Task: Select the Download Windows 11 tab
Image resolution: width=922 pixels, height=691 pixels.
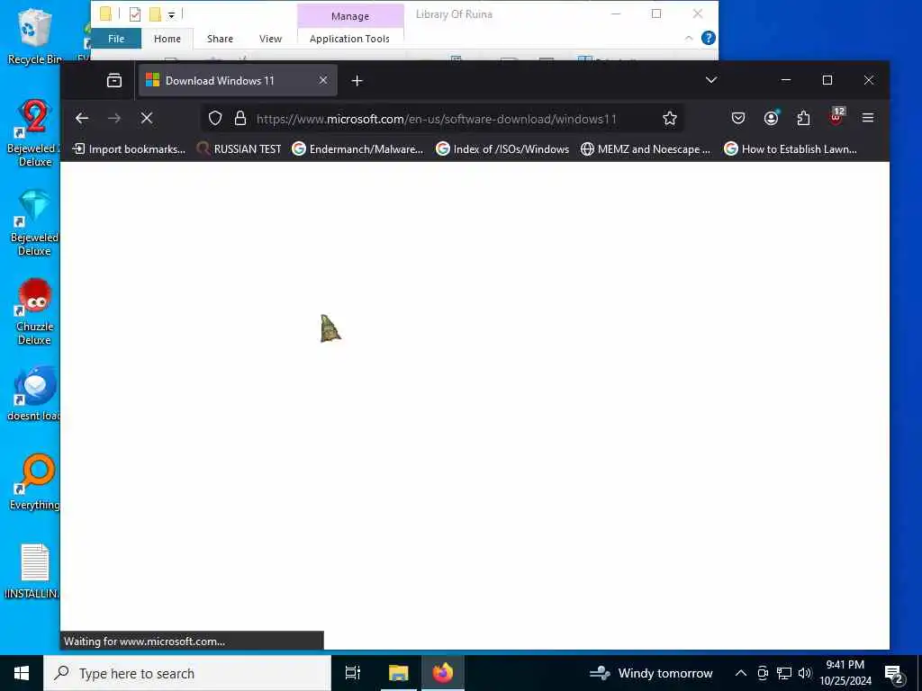Action: tap(238, 80)
